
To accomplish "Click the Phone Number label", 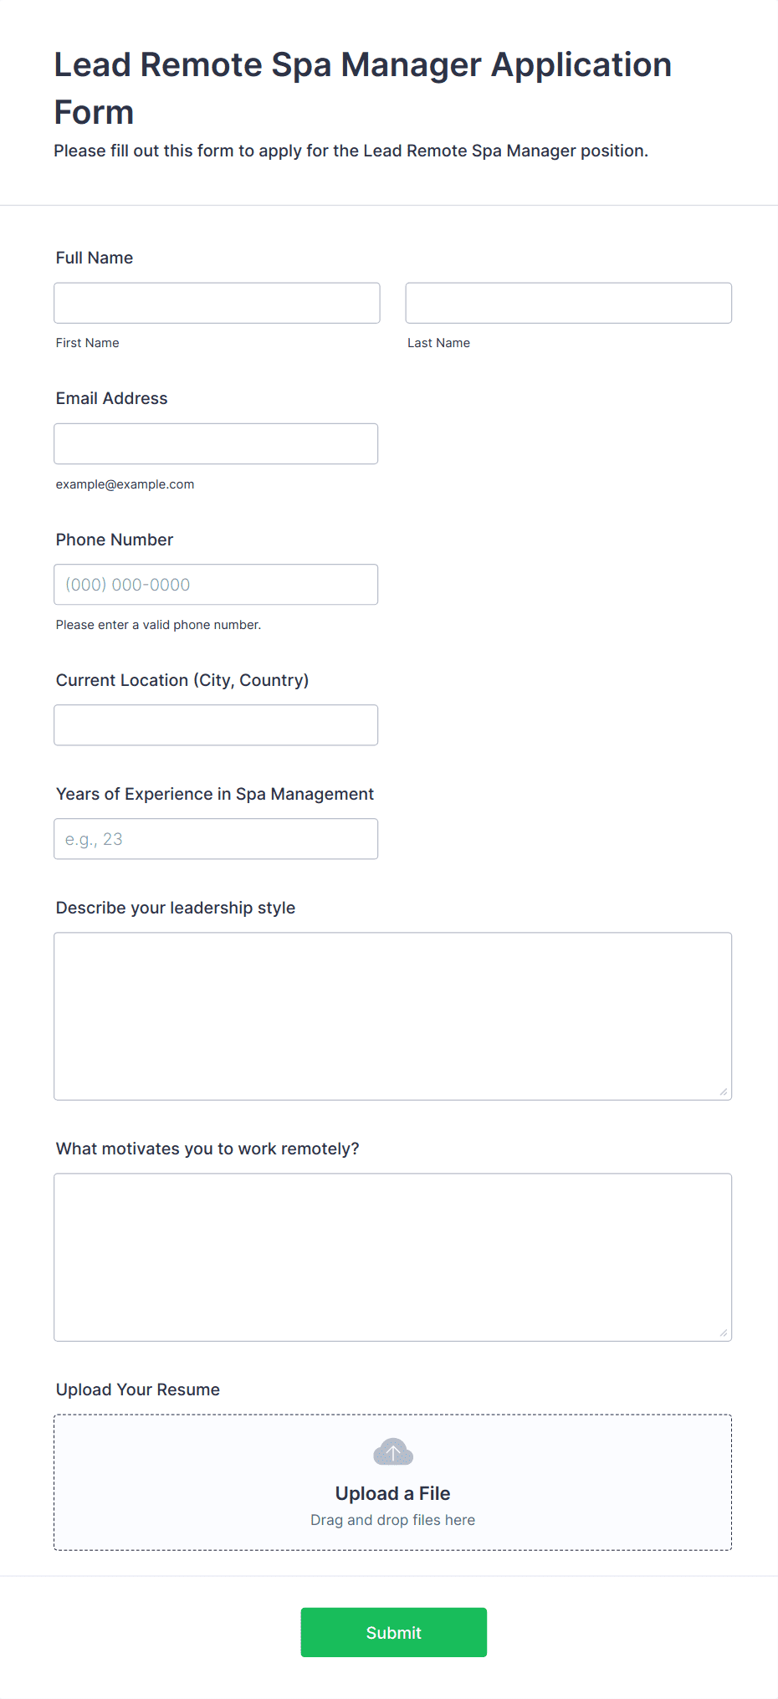I will [x=115, y=540].
